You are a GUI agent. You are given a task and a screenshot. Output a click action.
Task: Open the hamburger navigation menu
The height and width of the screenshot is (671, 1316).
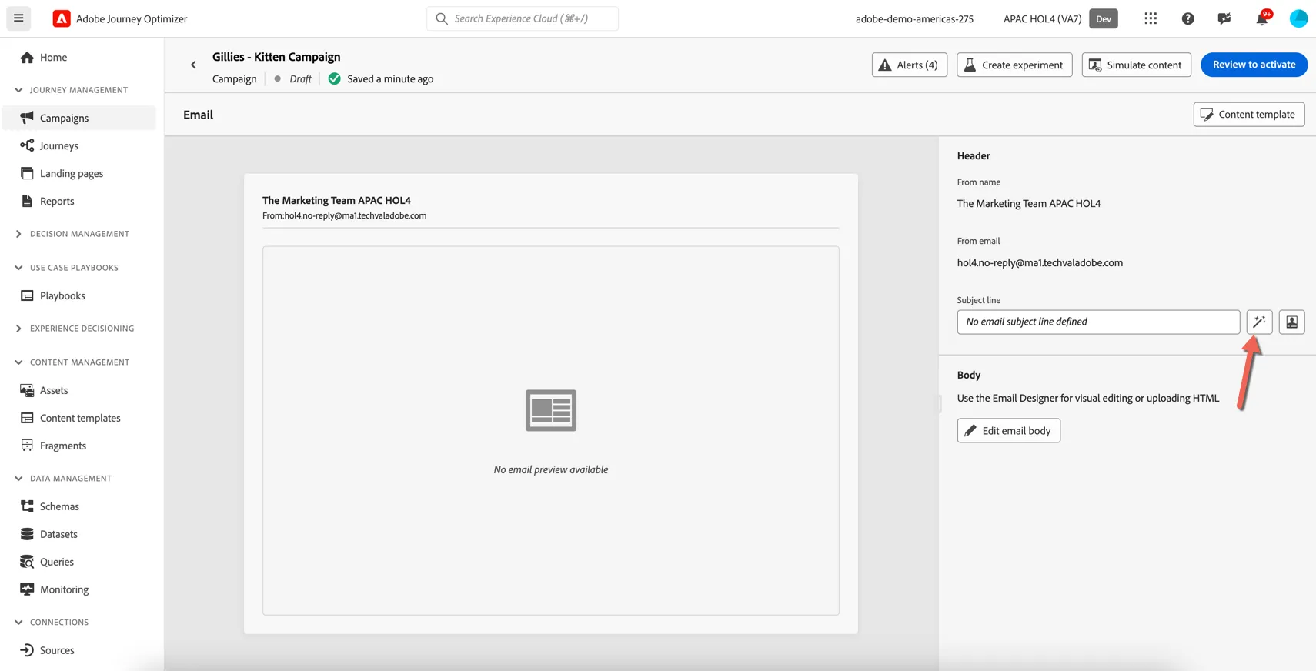point(18,18)
